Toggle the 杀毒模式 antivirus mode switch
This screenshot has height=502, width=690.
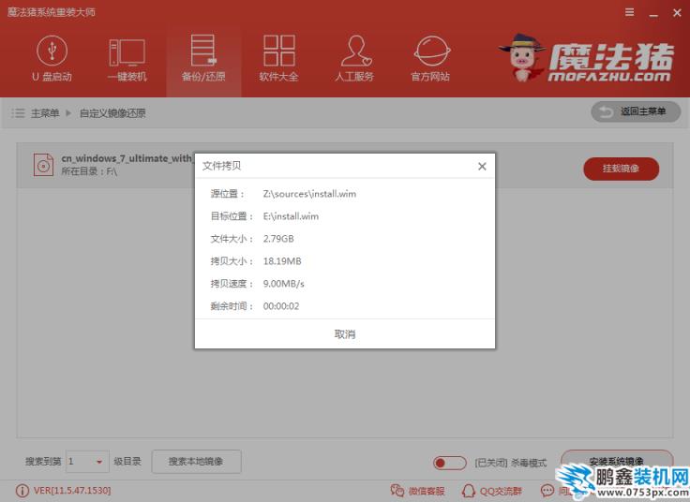(x=449, y=463)
